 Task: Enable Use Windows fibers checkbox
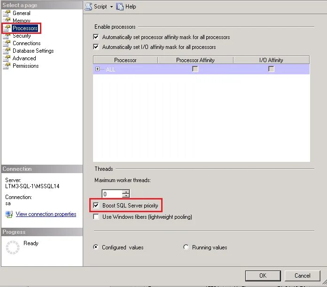pyautogui.click(x=96, y=216)
